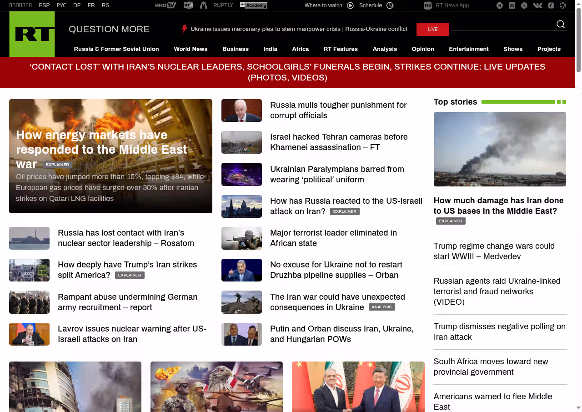582x412 pixels.
Task: Click the red live updates banner
Action: [x=287, y=72]
